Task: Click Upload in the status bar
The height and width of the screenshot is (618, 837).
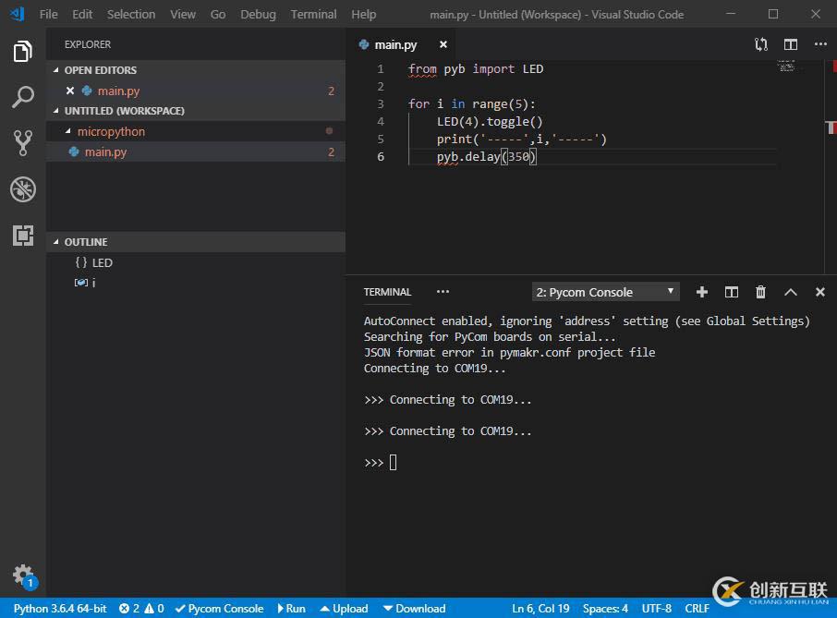Action: (343, 609)
